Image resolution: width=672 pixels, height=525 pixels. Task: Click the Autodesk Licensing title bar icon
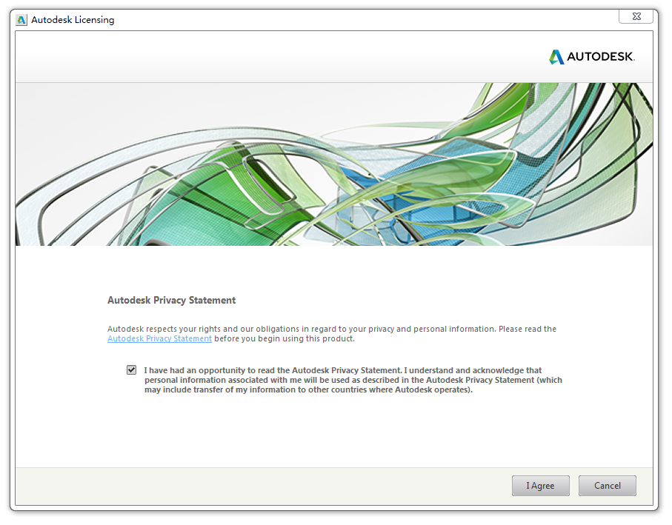21,20
